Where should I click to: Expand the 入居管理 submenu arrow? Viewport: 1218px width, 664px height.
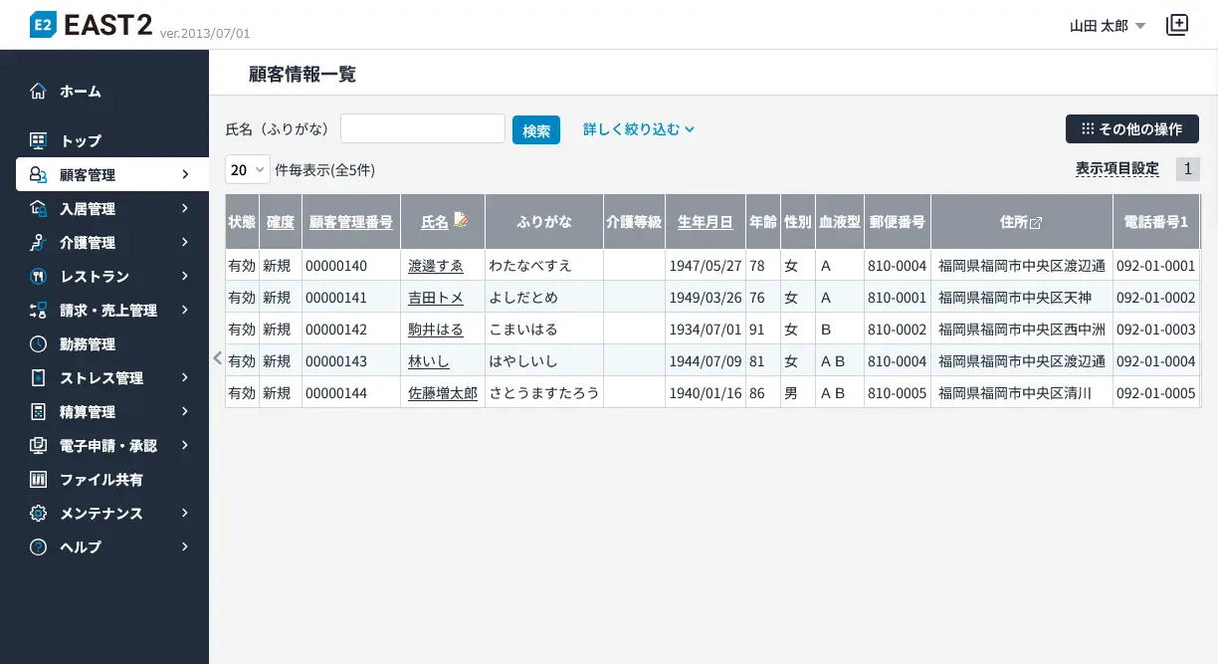coord(185,209)
